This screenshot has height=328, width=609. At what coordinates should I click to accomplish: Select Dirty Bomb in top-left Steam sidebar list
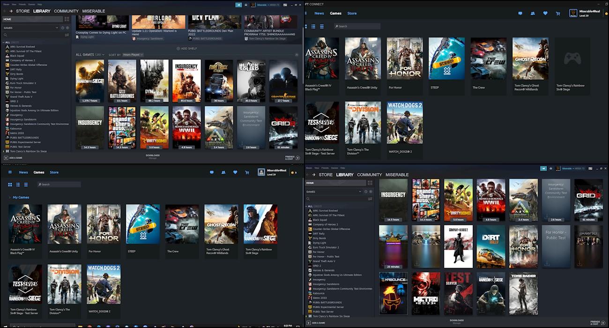tap(17, 74)
